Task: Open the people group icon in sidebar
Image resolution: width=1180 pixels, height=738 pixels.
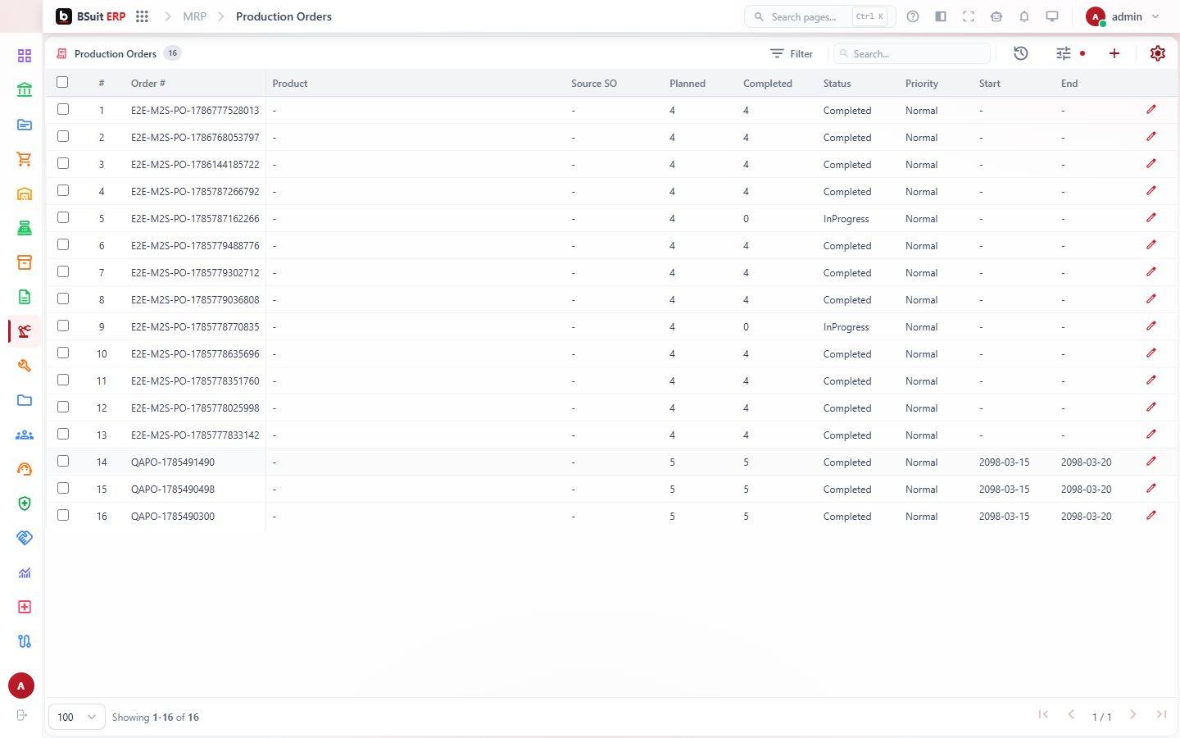Action: coord(25,435)
